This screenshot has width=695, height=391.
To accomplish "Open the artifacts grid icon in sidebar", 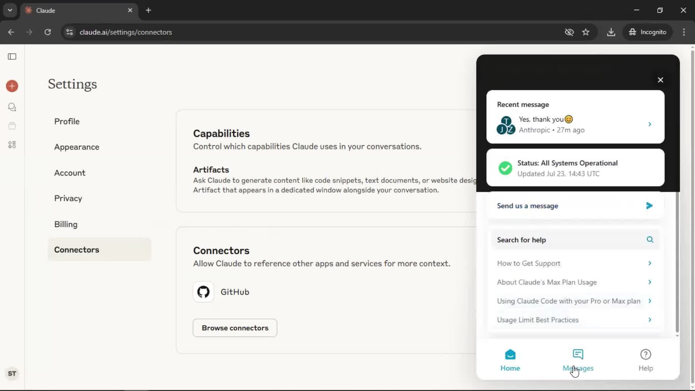I will point(12,145).
